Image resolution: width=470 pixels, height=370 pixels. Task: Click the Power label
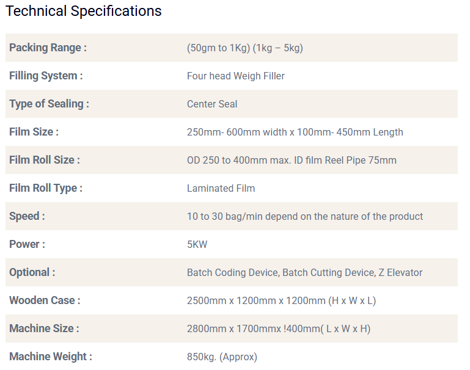point(27,244)
